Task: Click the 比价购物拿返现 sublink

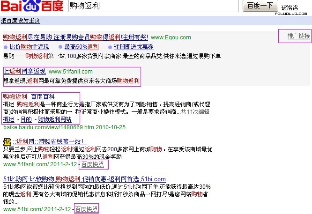Action: pyautogui.click(x=30, y=47)
